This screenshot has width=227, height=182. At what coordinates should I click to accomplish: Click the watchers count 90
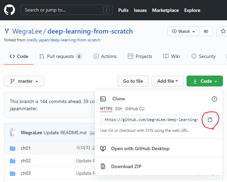click(x=206, y=31)
